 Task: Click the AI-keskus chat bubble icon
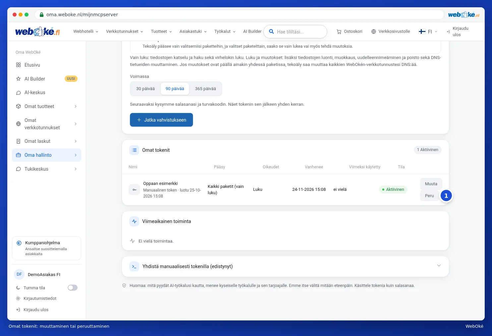coord(18,93)
